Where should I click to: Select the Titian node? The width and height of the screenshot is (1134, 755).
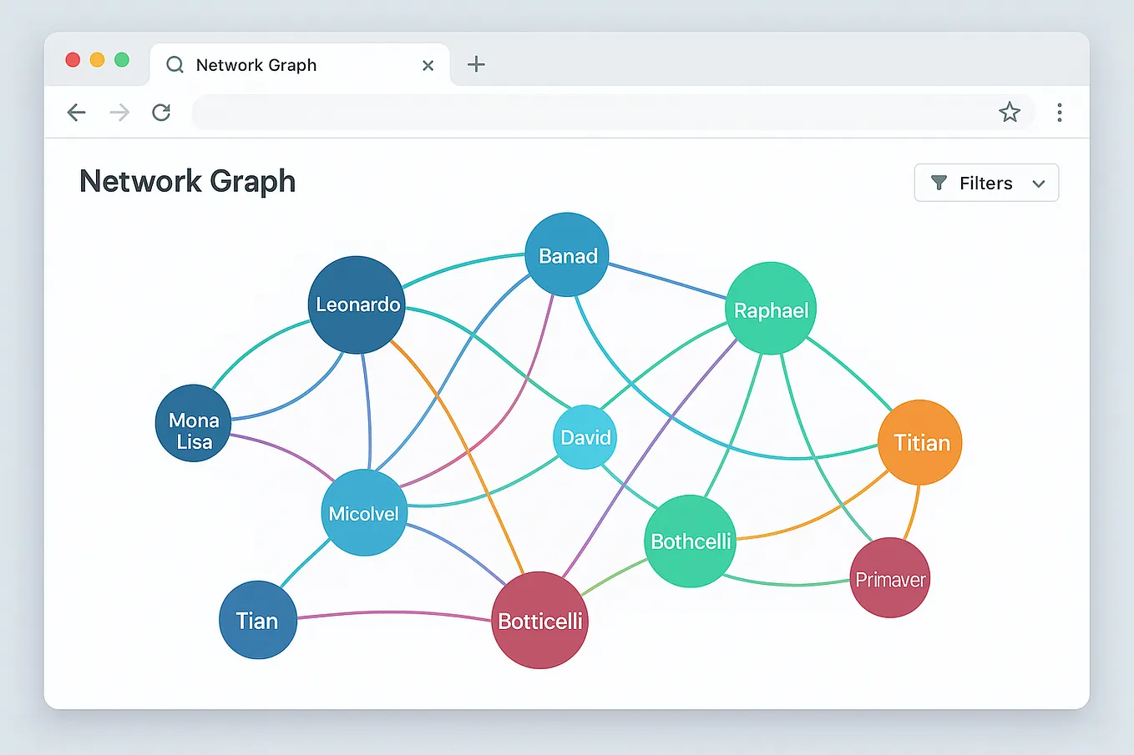click(919, 442)
